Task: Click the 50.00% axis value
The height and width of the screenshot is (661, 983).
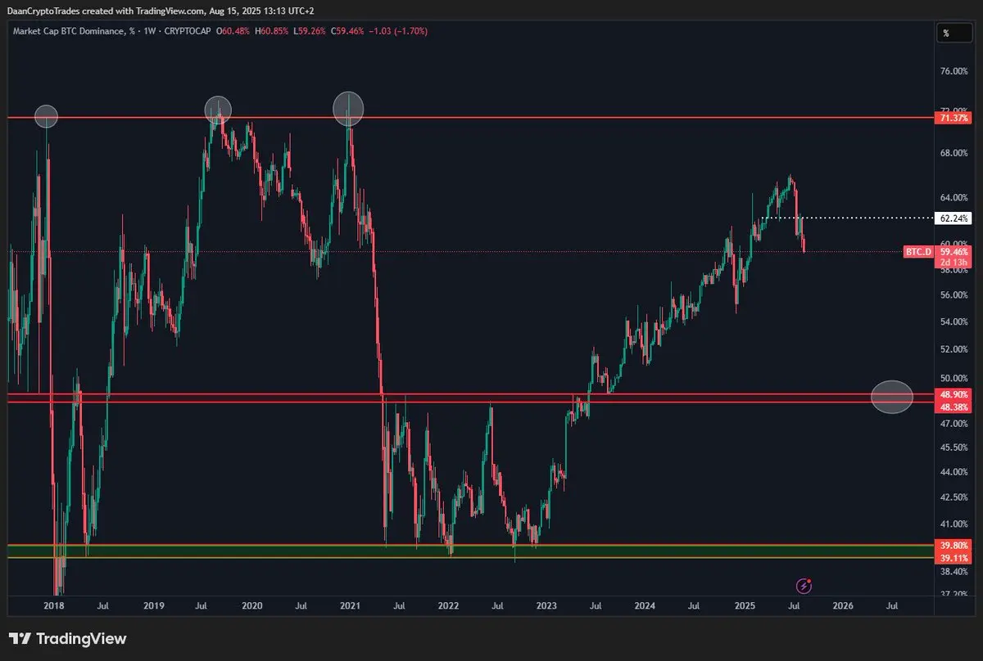Action: coord(955,379)
